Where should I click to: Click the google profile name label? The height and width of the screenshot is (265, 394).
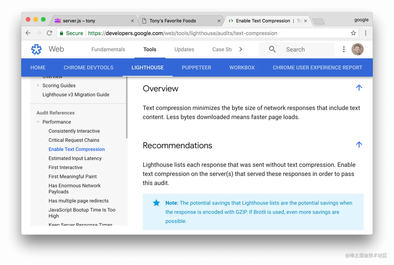(361, 20)
